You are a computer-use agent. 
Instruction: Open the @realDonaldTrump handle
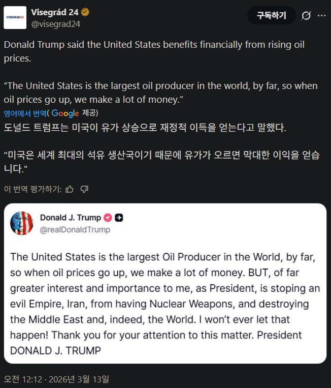[75, 230]
